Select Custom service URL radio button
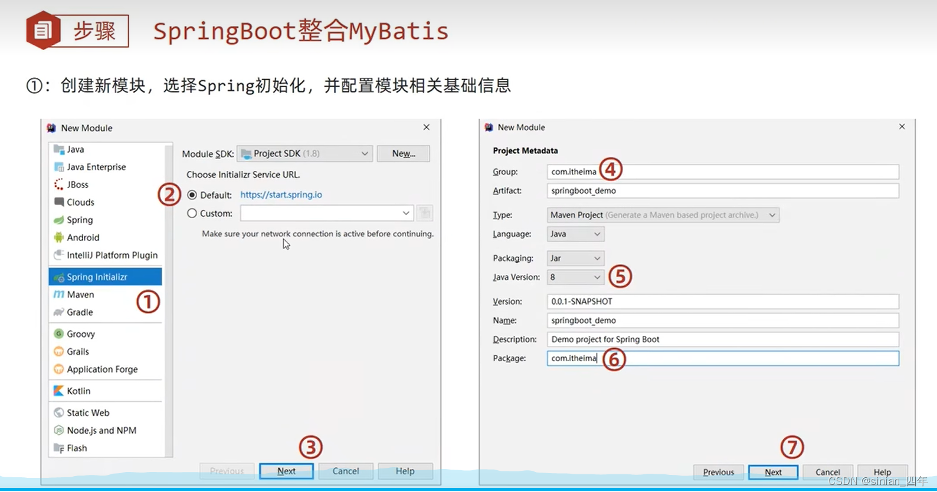This screenshot has height=492, width=937. (x=192, y=214)
